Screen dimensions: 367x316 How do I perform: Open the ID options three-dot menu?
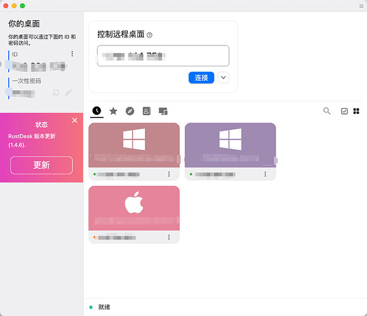pos(72,54)
